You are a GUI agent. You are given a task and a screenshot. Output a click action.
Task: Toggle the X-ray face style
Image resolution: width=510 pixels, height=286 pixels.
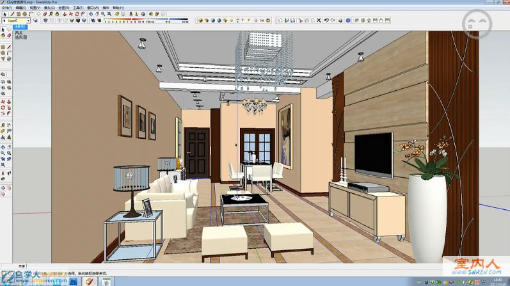pyautogui.click(x=46, y=20)
